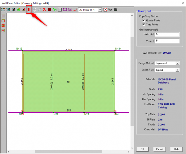Click the greyed-out wrench icon
186x154 pixels.
click(39, 10)
